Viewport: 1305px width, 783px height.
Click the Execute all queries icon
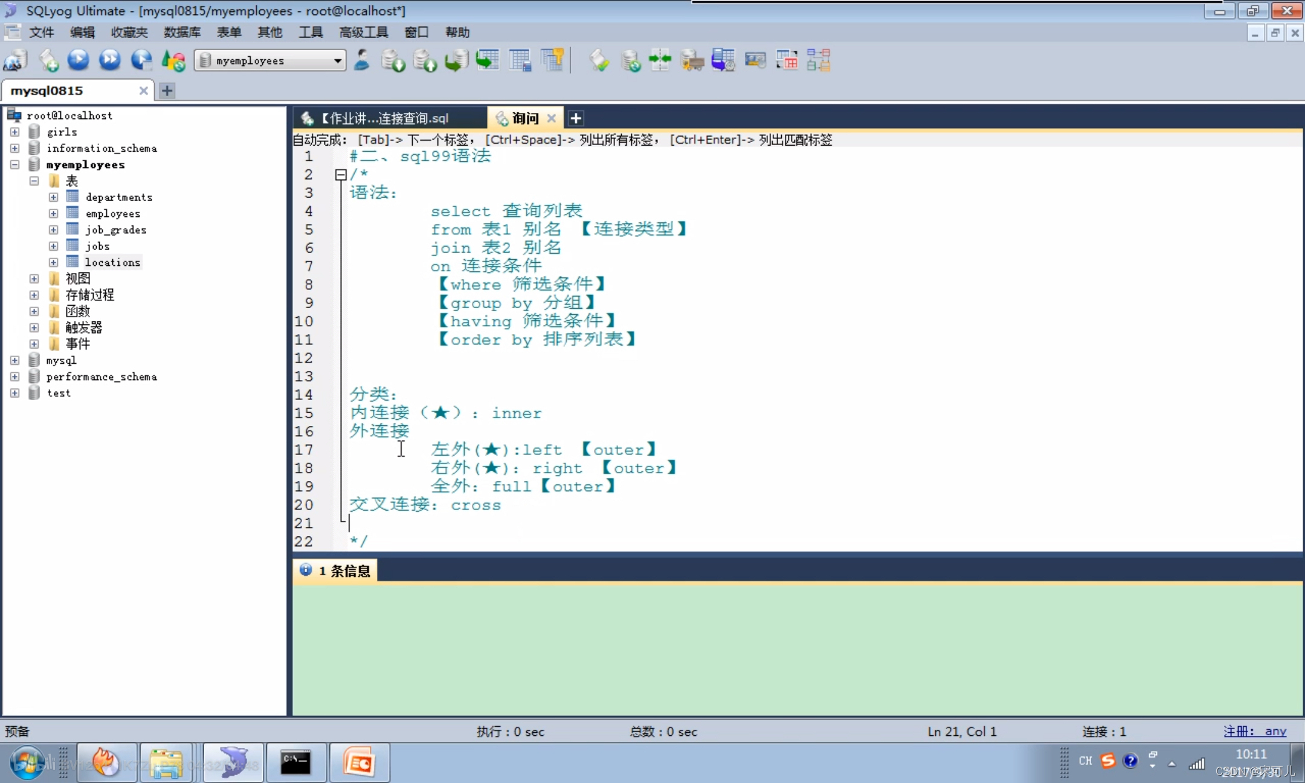click(110, 60)
